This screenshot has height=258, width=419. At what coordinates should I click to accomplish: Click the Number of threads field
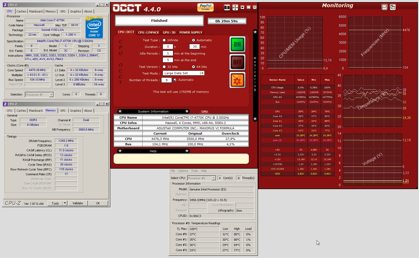click(x=167, y=80)
